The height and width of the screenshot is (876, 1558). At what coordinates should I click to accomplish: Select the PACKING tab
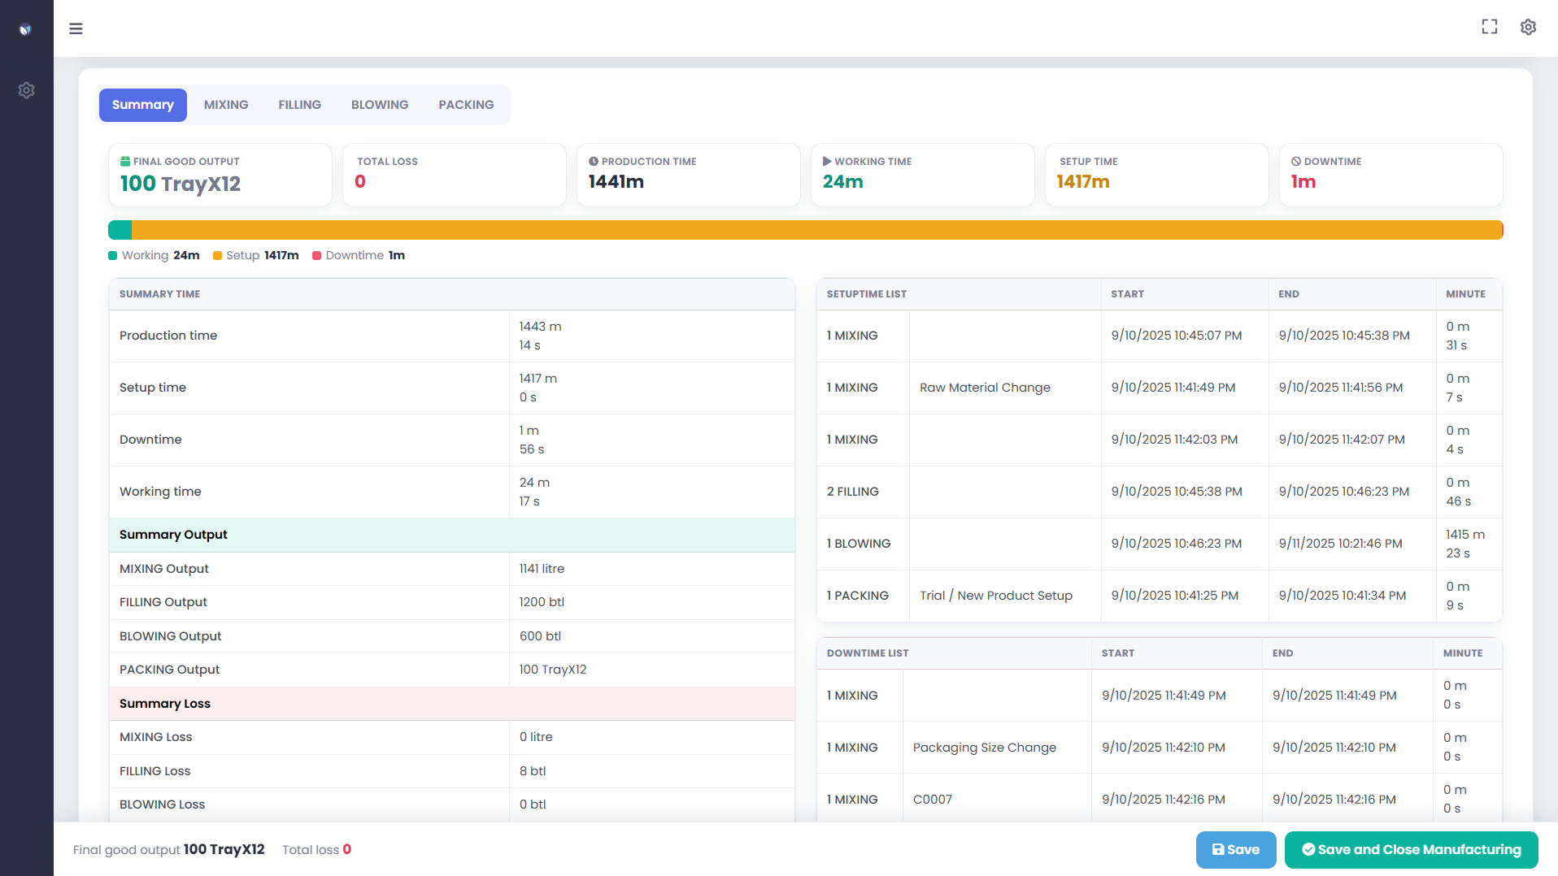pos(466,105)
